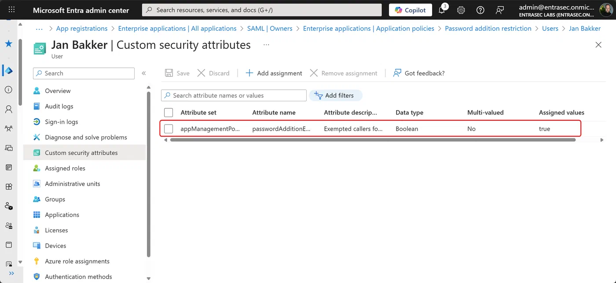This screenshot has height=283, width=616.
Task: Open the notifications bell
Action: coord(442,10)
